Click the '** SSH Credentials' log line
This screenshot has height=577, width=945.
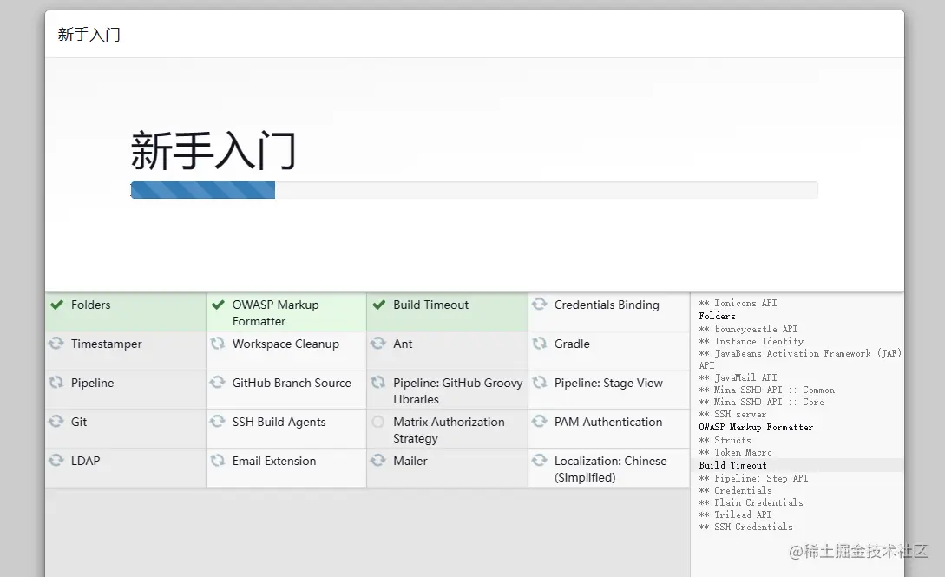pos(746,527)
